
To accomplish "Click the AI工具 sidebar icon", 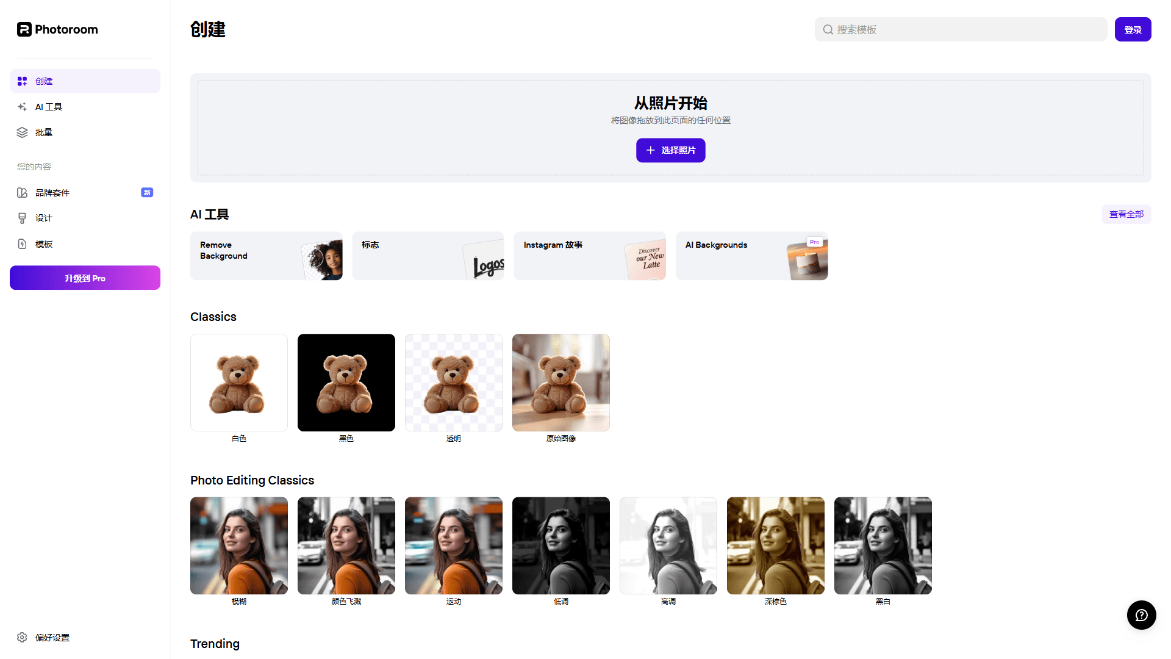I will (22, 106).
